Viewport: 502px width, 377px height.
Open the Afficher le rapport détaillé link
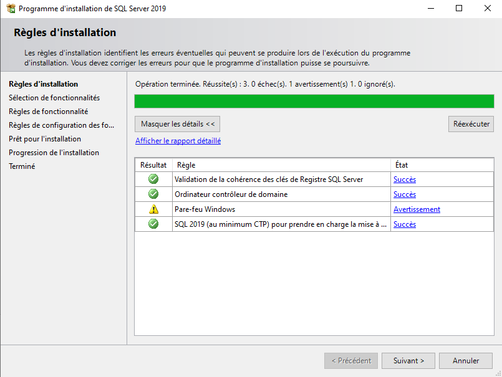coord(178,141)
